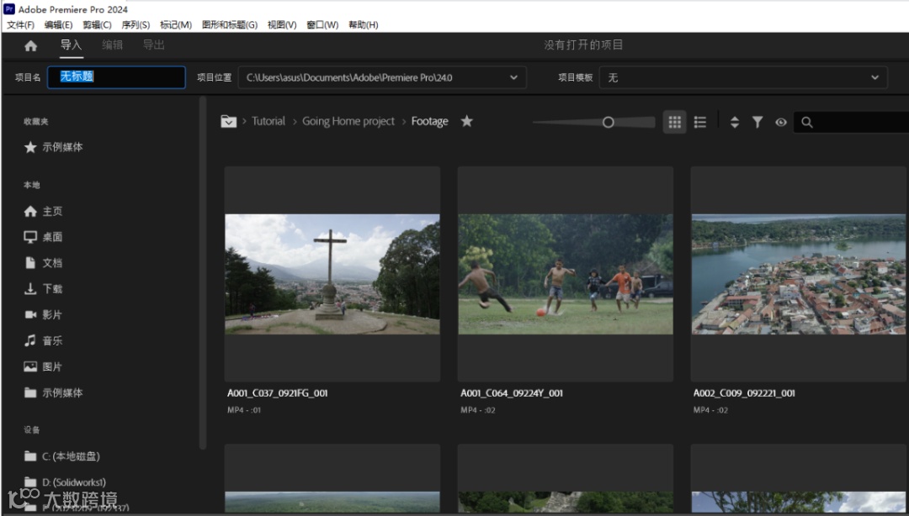Switch to list view of footage
Image resolution: width=909 pixels, height=516 pixels.
700,122
